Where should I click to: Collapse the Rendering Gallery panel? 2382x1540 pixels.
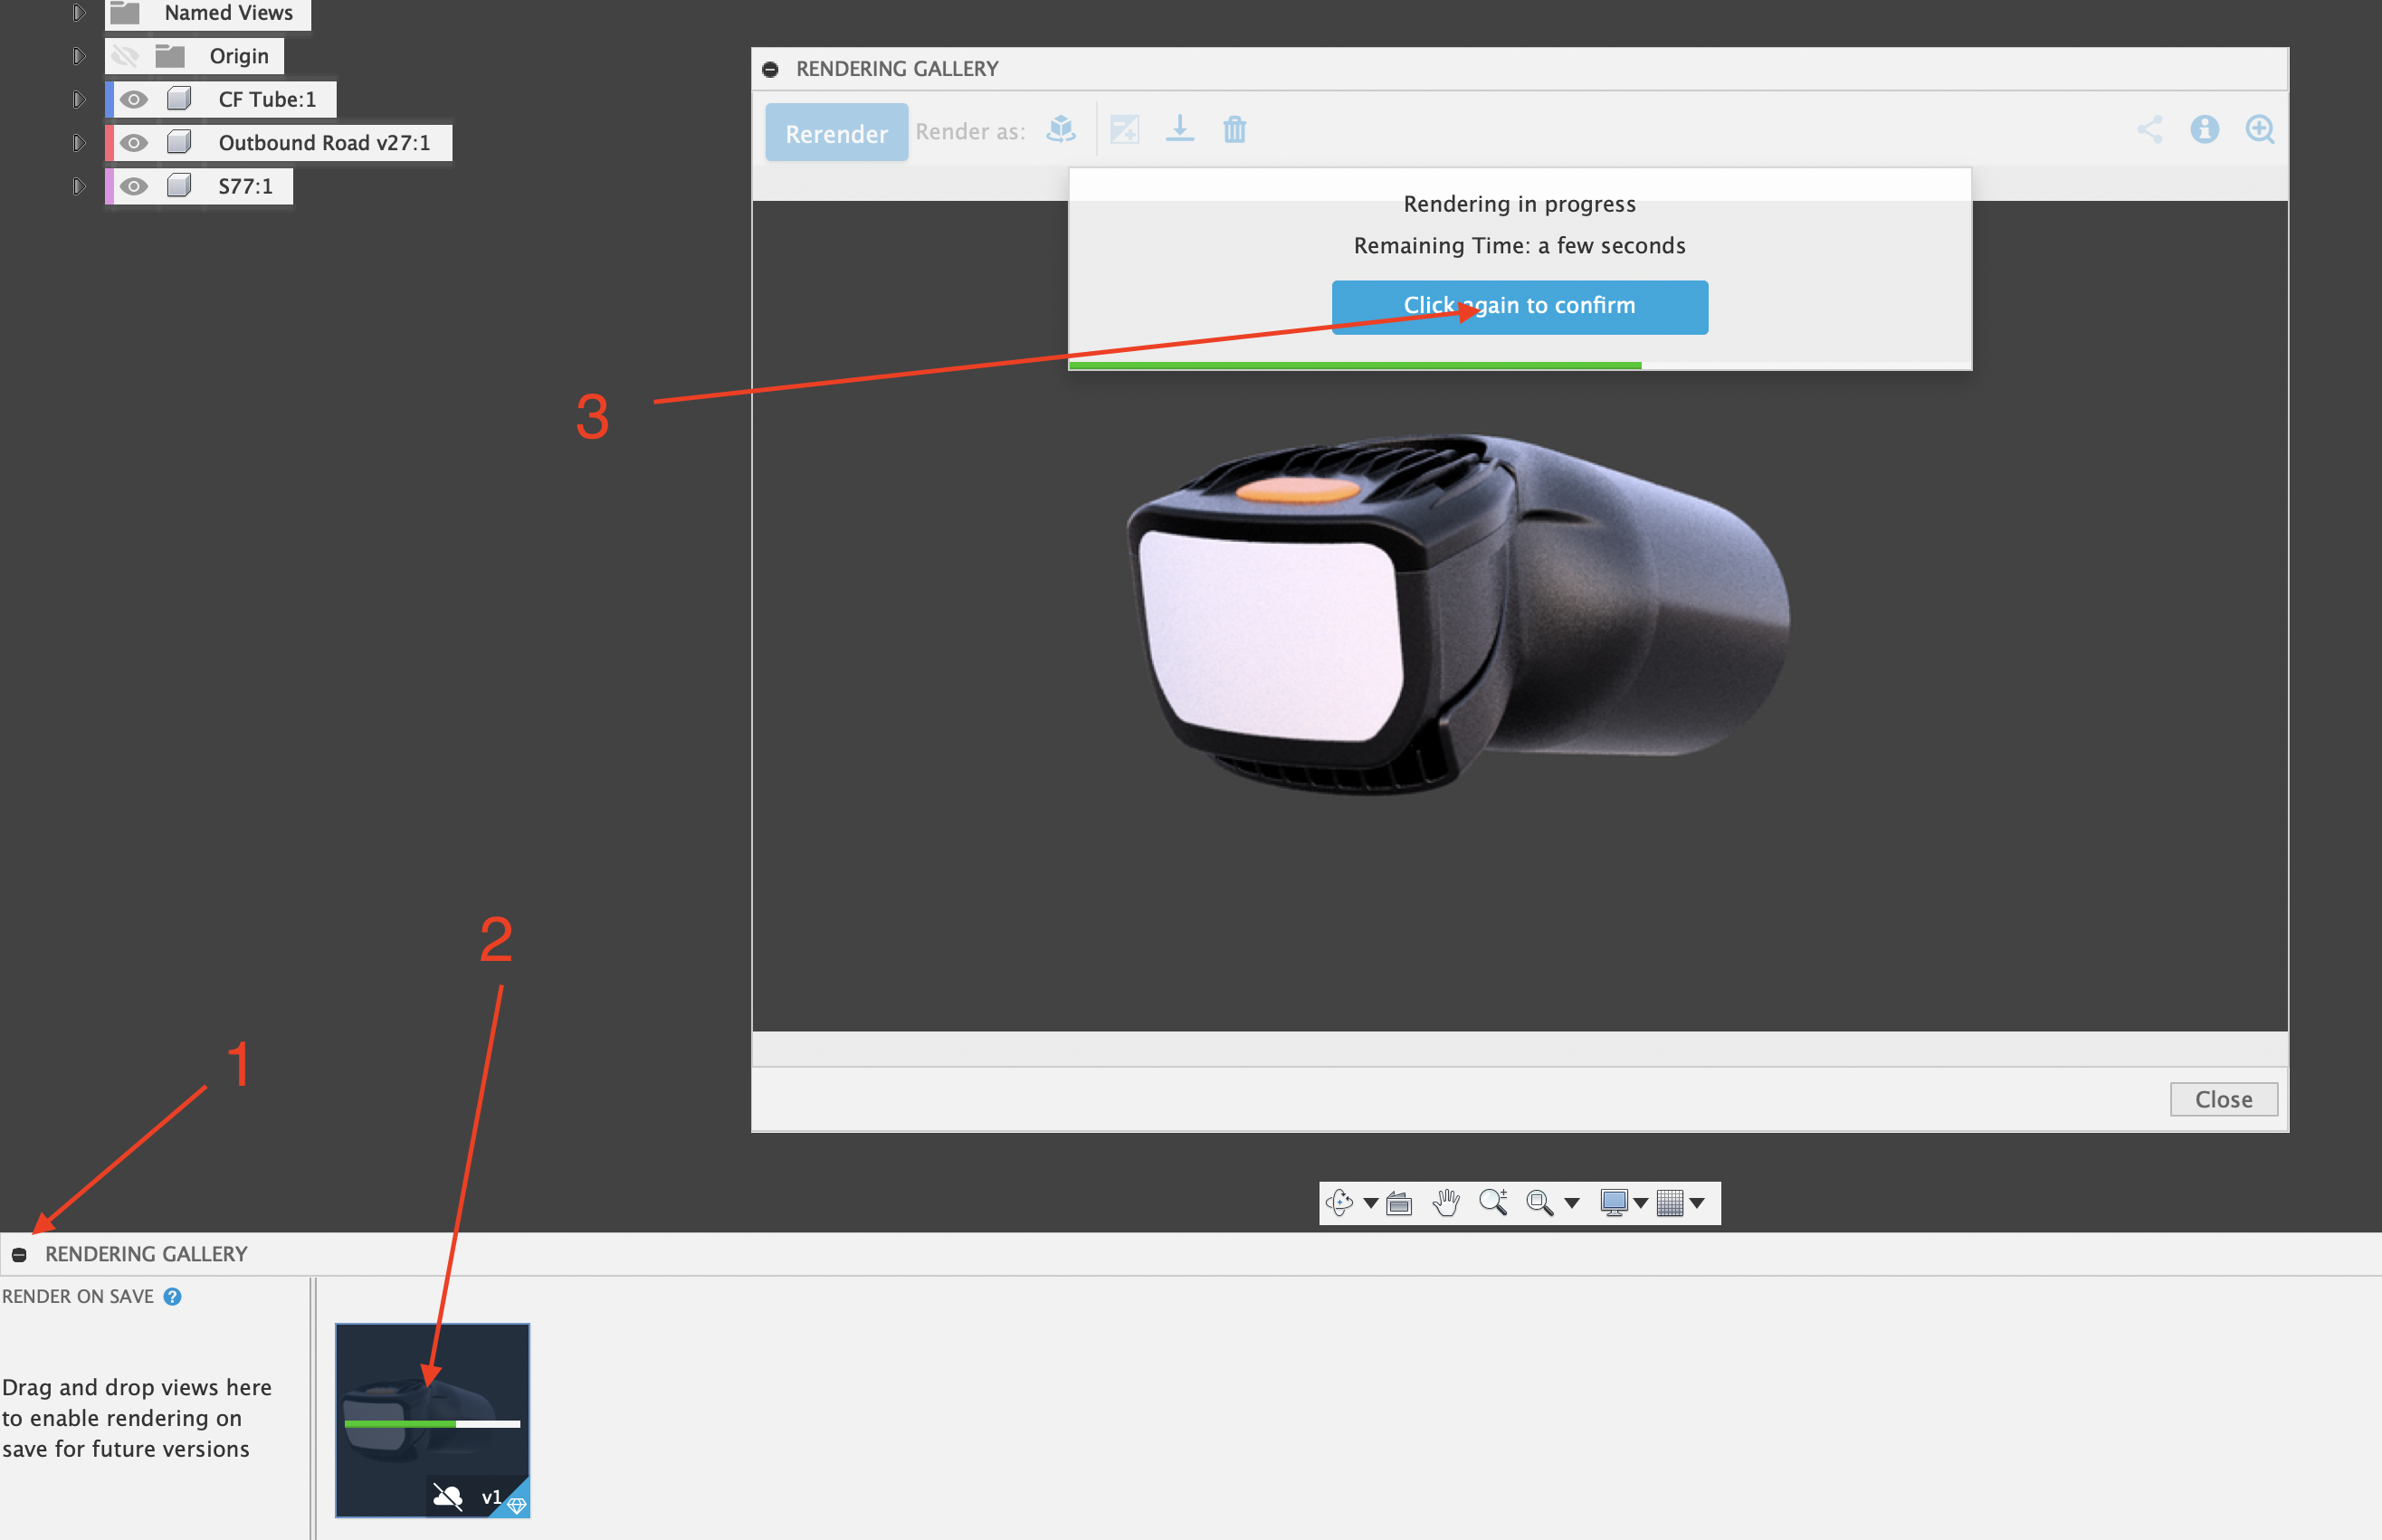tap(20, 1253)
